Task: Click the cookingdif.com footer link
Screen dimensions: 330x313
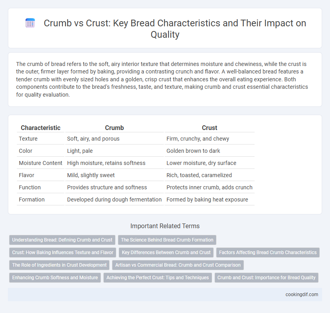Action: [302, 295]
